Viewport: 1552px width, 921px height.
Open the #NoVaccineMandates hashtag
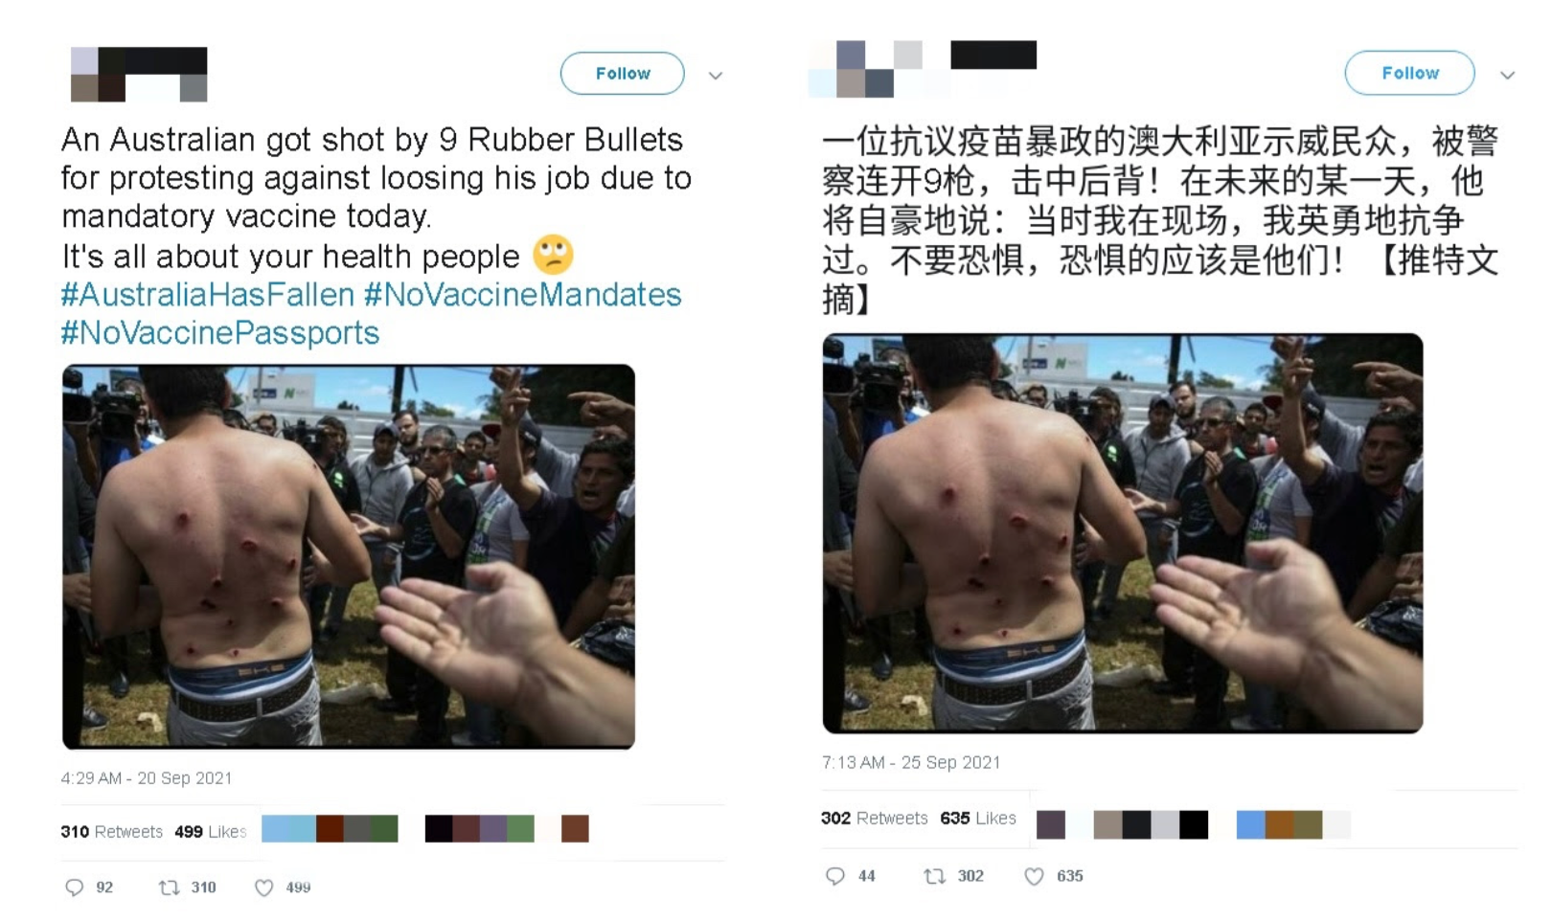523,295
